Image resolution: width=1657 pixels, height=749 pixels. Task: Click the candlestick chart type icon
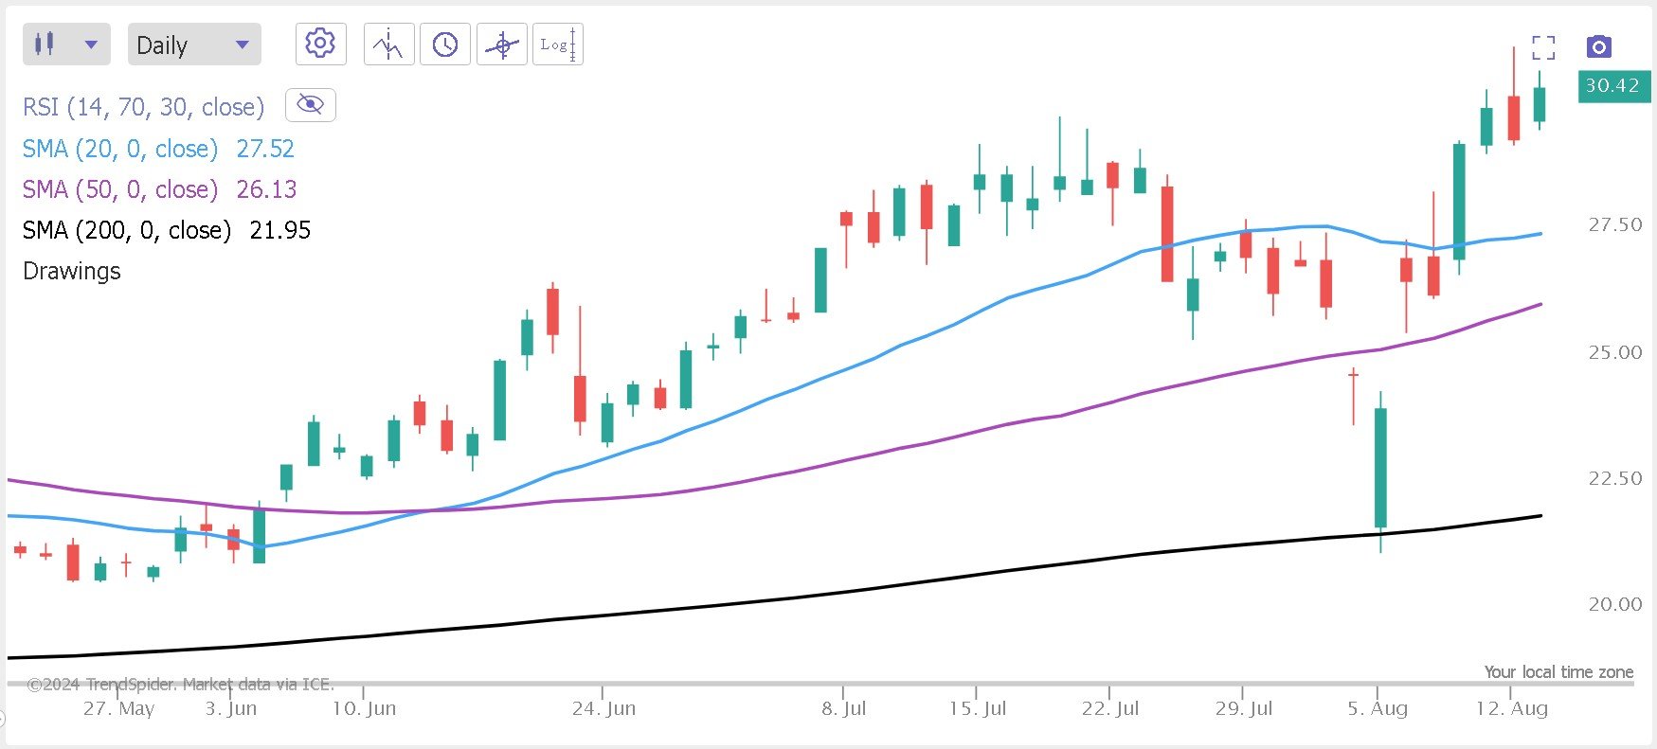point(45,44)
